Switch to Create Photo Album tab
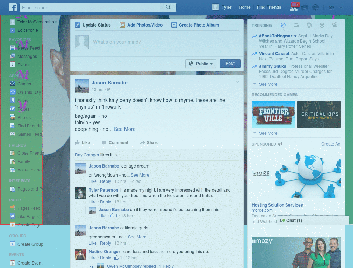This screenshot has height=268, width=358. click(x=195, y=25)
